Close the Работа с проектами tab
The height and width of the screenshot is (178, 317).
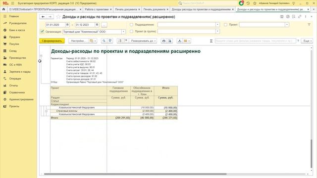111,9
